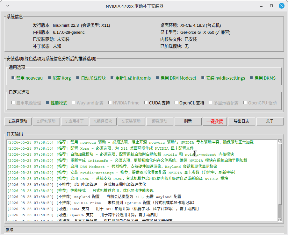This screenshot has height=235, width=288.
Task: Click the log line about 启用电源管理
Action: coord(76,185)
